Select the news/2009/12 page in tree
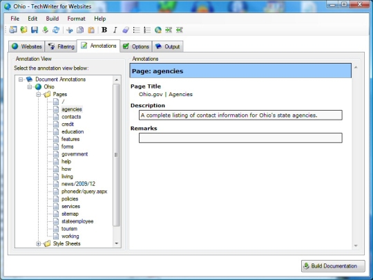 tap(78, 184)
